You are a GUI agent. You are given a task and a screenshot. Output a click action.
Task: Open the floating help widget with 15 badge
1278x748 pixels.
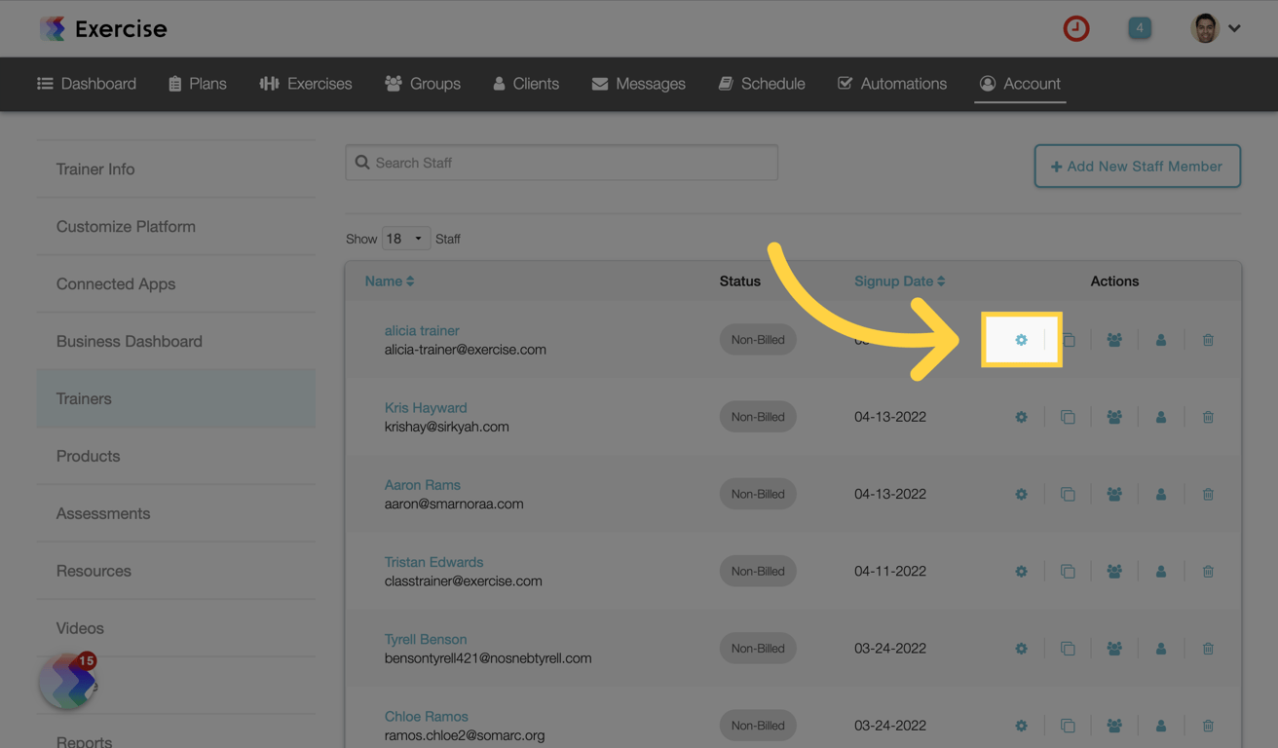(67, 681)
